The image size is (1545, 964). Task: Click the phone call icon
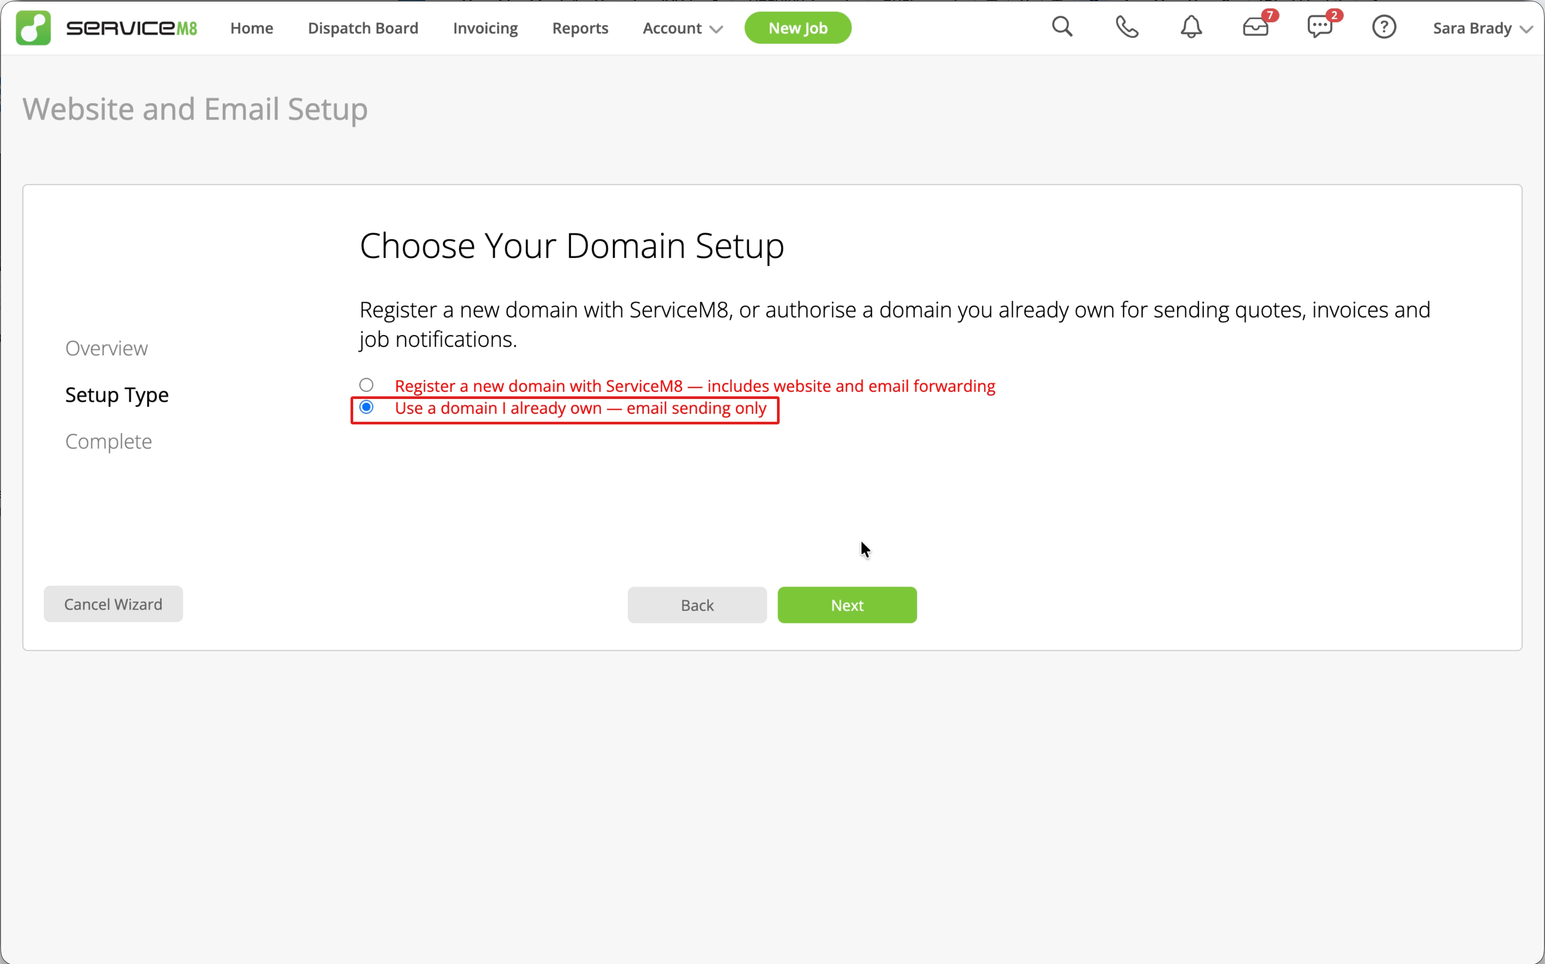(x=1127, y=27)
